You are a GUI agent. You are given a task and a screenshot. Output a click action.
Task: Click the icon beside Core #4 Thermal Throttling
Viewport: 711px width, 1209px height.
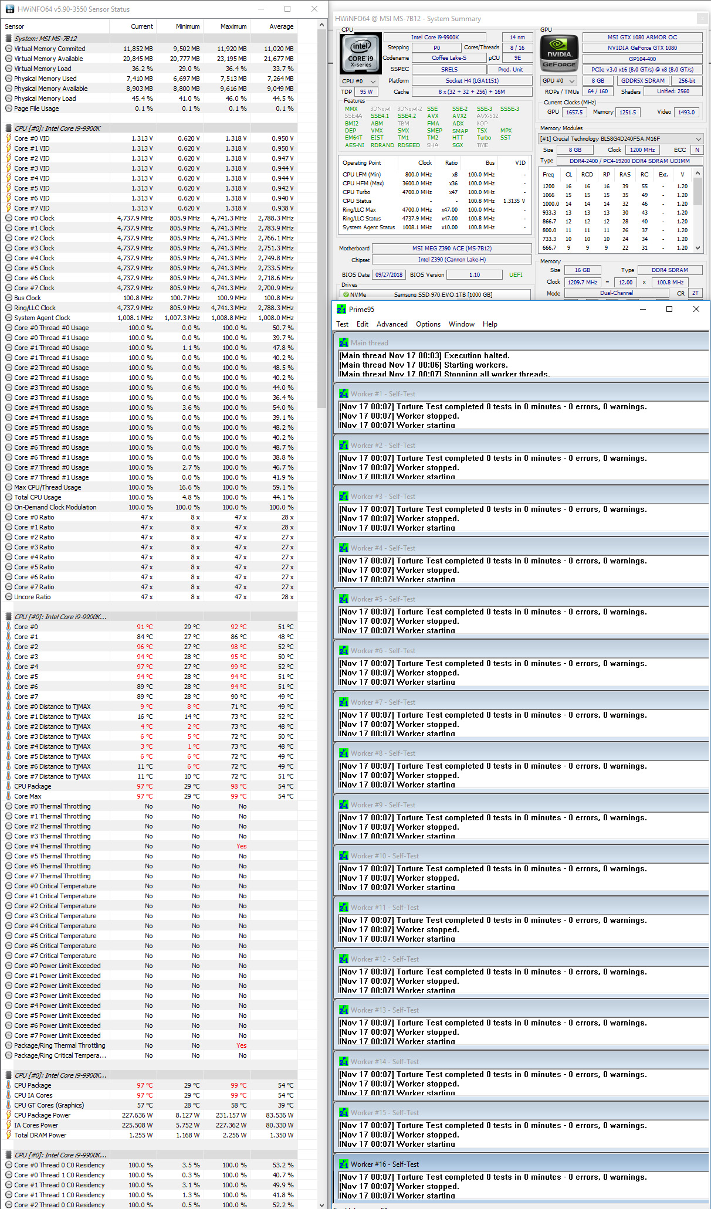[9, 846]
